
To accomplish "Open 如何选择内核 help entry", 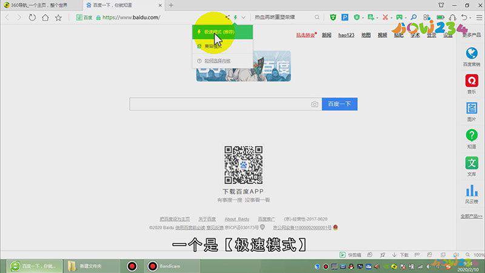I will click(222, 61).
